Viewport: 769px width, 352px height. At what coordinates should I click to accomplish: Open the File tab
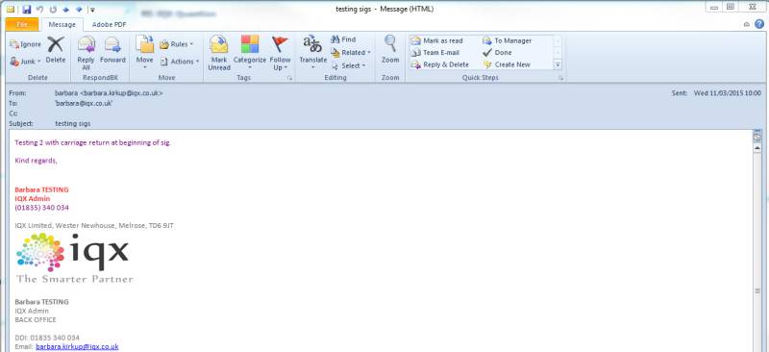(21, 25)
